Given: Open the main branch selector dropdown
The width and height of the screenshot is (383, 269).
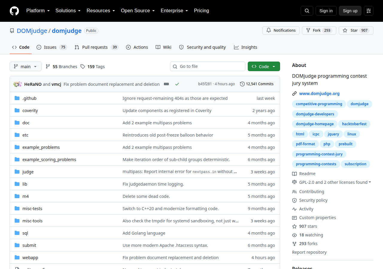Looking at the screenshot, I should click(x=25, y=66).
